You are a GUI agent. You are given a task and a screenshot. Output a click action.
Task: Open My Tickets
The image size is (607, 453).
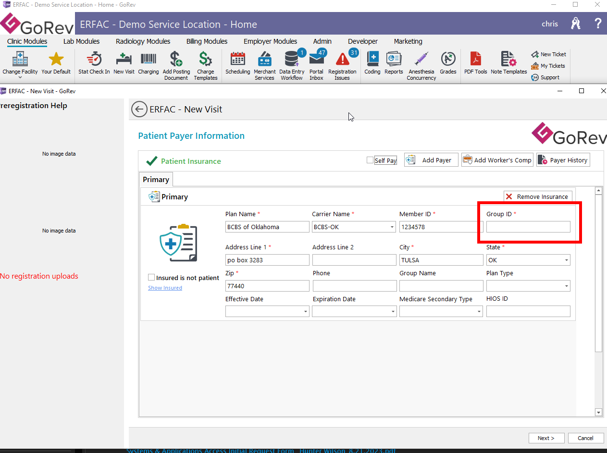[548, 66]
